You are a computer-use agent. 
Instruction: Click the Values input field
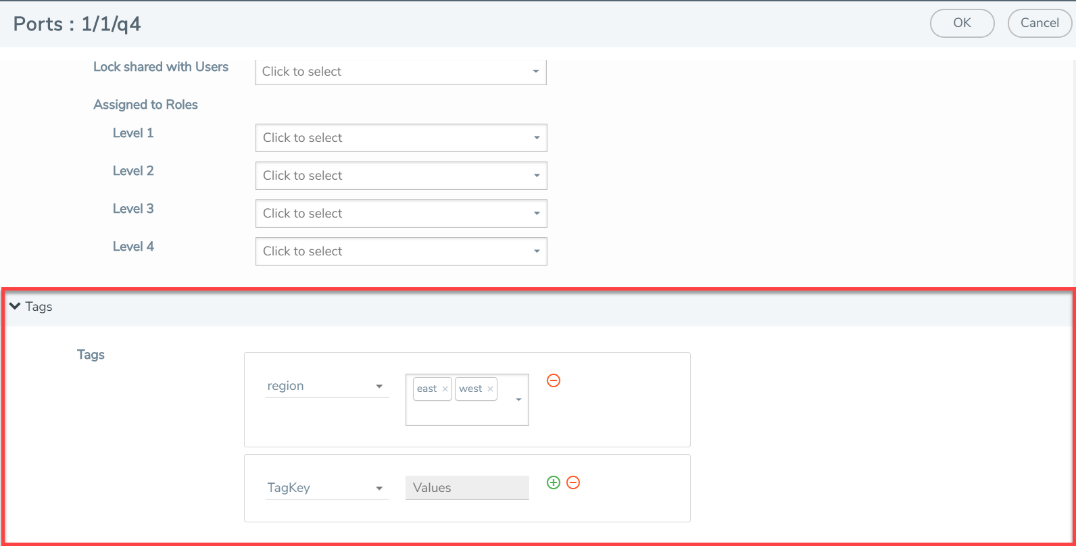466,488
